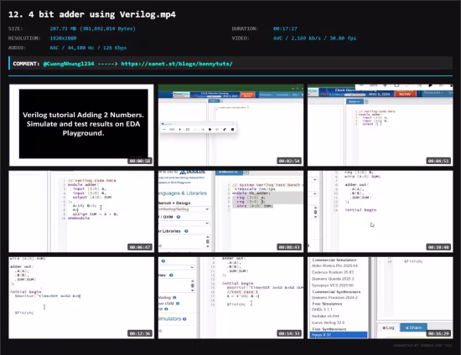Click the Share button in the 00:16:29 frame
Viewport: 461px width, 355px height.
coord(413,327)
